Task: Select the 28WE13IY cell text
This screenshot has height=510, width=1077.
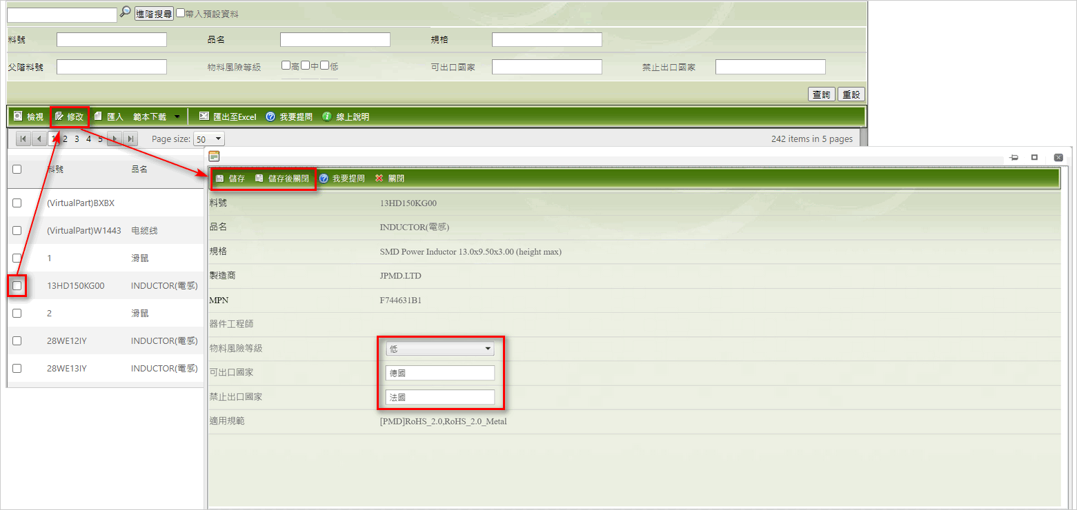Action: tap(67, 368)
